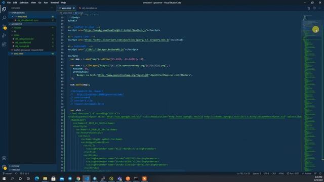Change the HTML language mode
Viewport: 324px width, 182px height.
click(281, 173)
